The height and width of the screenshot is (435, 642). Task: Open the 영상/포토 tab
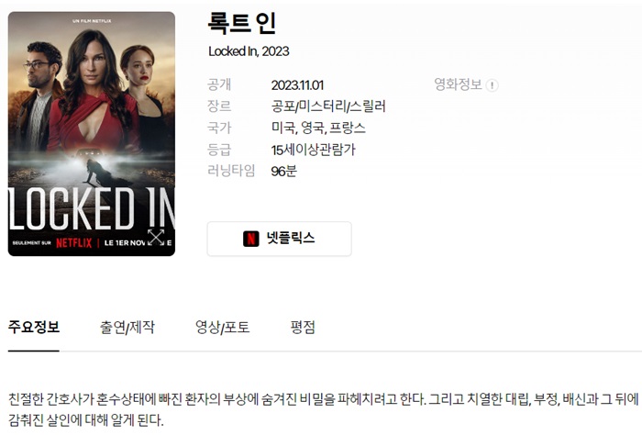click(x=222, y=327)
